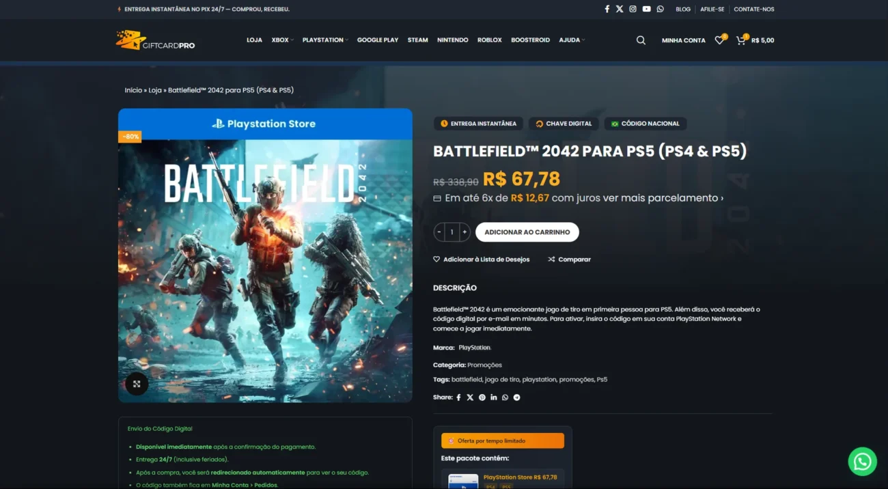Open Ps5 tag link
This screenshot has height=489, width=888.
[x=602, y=380]
